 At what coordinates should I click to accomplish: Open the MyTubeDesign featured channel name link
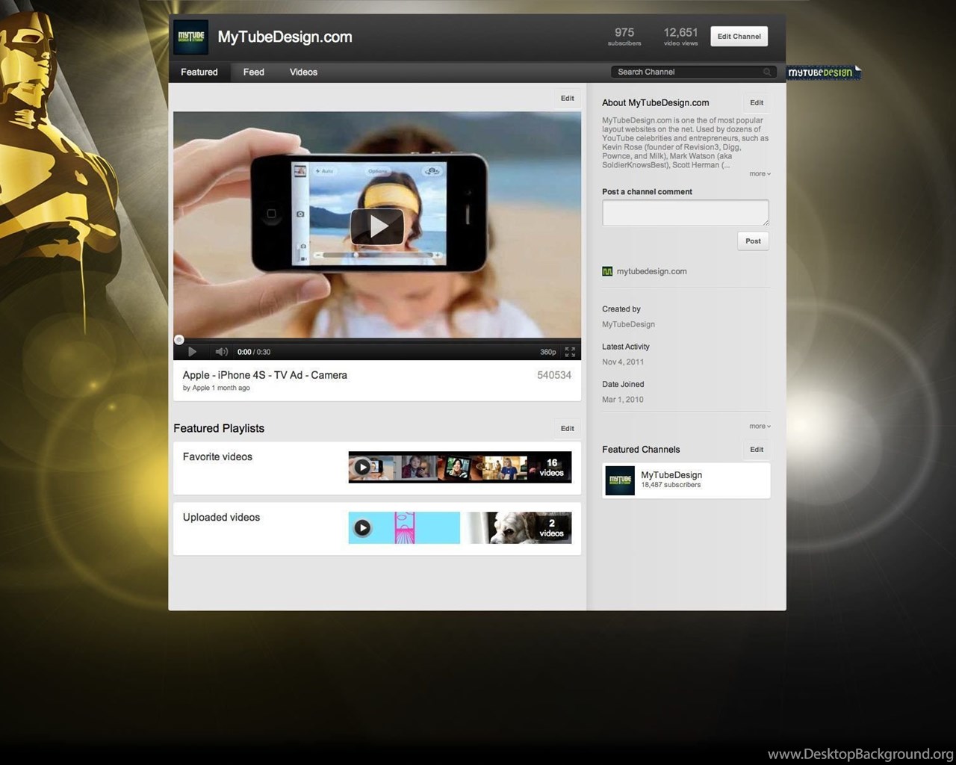pos(671,474)
